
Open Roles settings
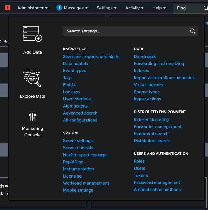pos(139,161)
